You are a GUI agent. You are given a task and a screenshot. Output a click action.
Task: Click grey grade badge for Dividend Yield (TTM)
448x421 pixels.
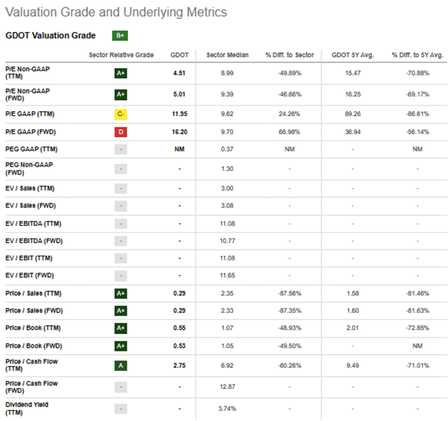[x=121, y=409]
